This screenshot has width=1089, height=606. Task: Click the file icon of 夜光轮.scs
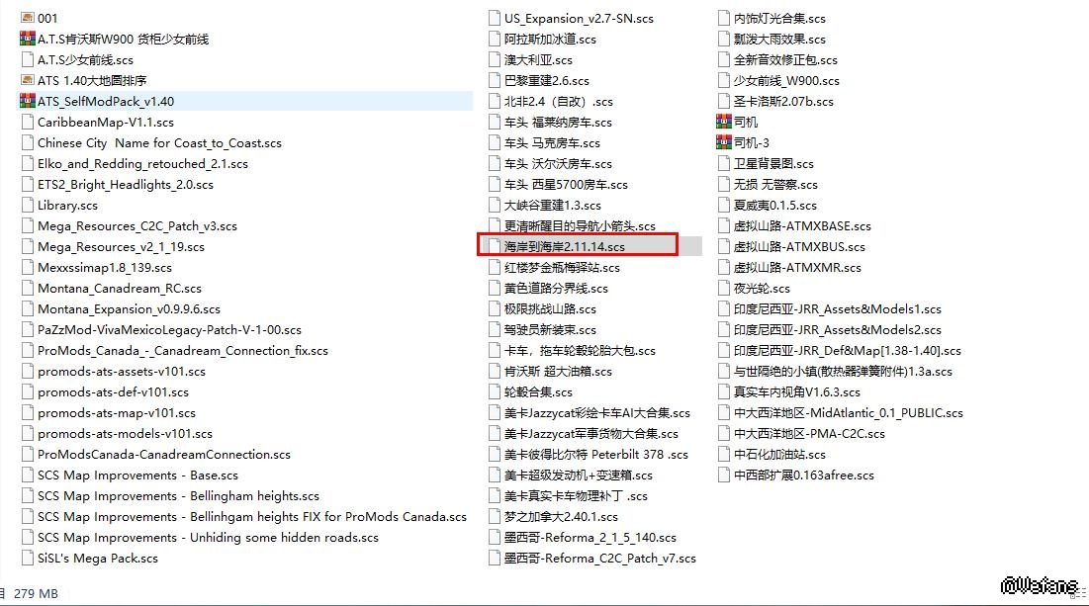point(724,288)
